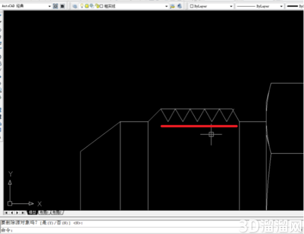Click the 要删除源对象吗 history line
Viewport: 304px width, 234px height.
pyautogui.click(x=42, y=223)
